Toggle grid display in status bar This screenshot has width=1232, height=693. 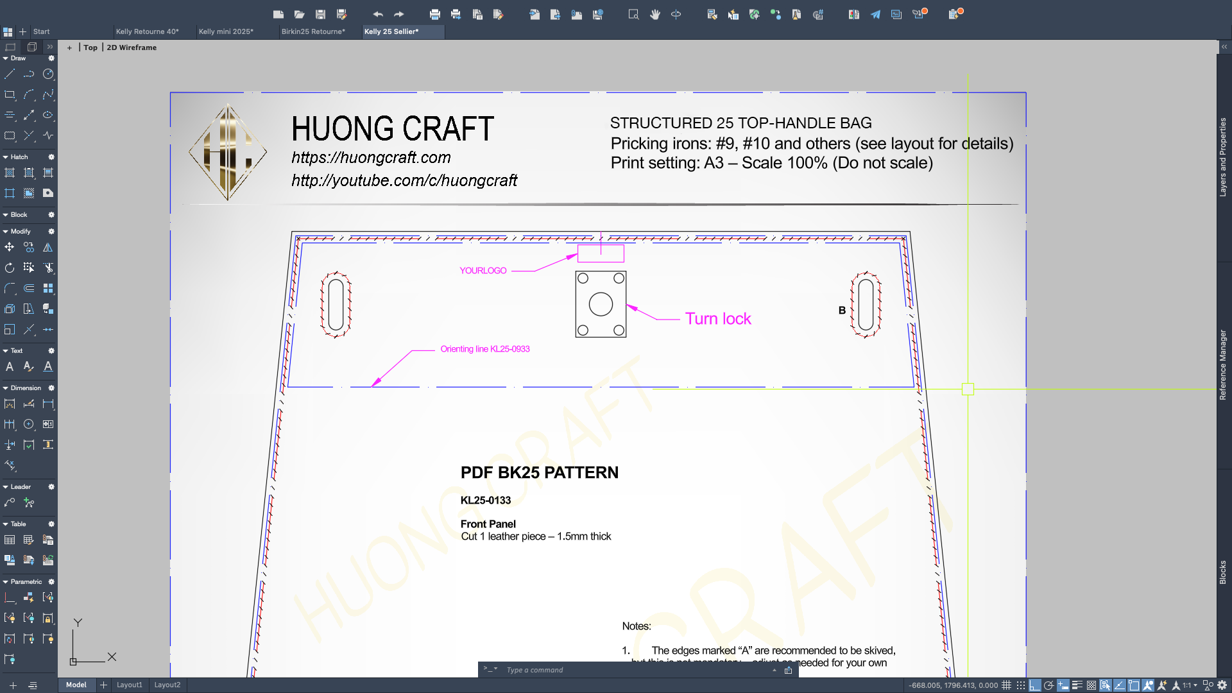click(x=1007, y=685)
